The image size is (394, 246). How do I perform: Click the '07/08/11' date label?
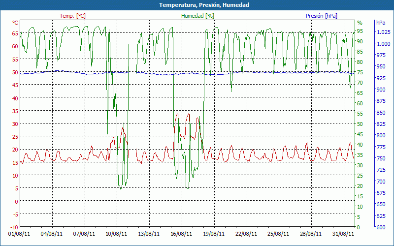(84, 234)
